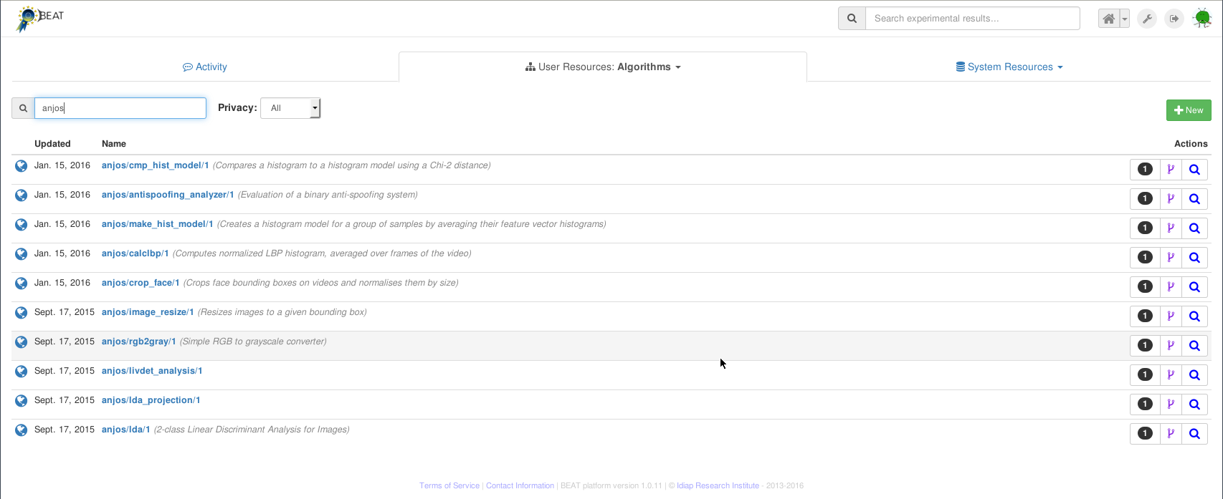The image size is (1223, 499).
Task: Open the System Resources dropdown tab
Action: [x=1009, y=67]
